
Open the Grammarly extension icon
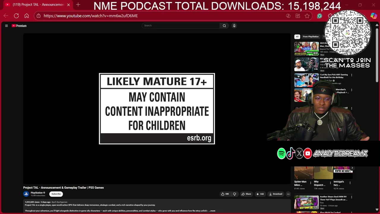pyautogui.click(x=319, y=16)
